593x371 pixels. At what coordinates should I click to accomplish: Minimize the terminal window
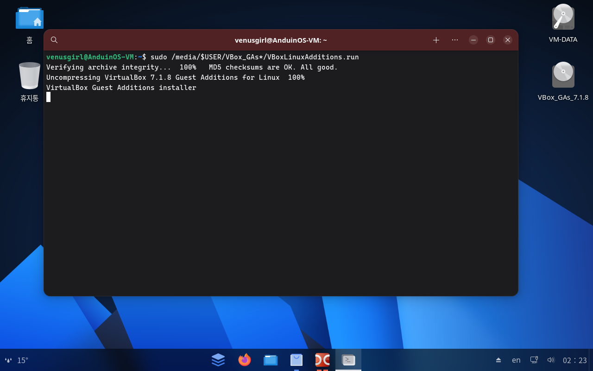coord(473,40)
